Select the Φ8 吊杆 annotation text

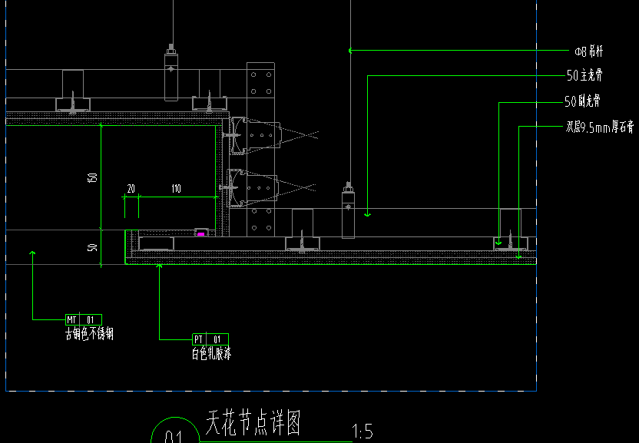589,51
